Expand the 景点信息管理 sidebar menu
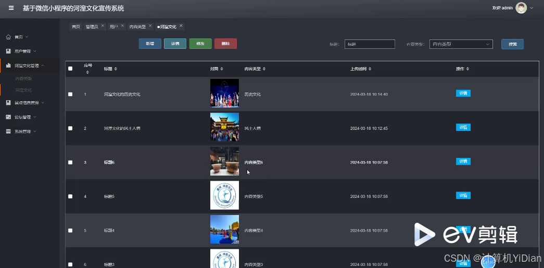This screenshot has width=544, height=268. tap(43, 103)
